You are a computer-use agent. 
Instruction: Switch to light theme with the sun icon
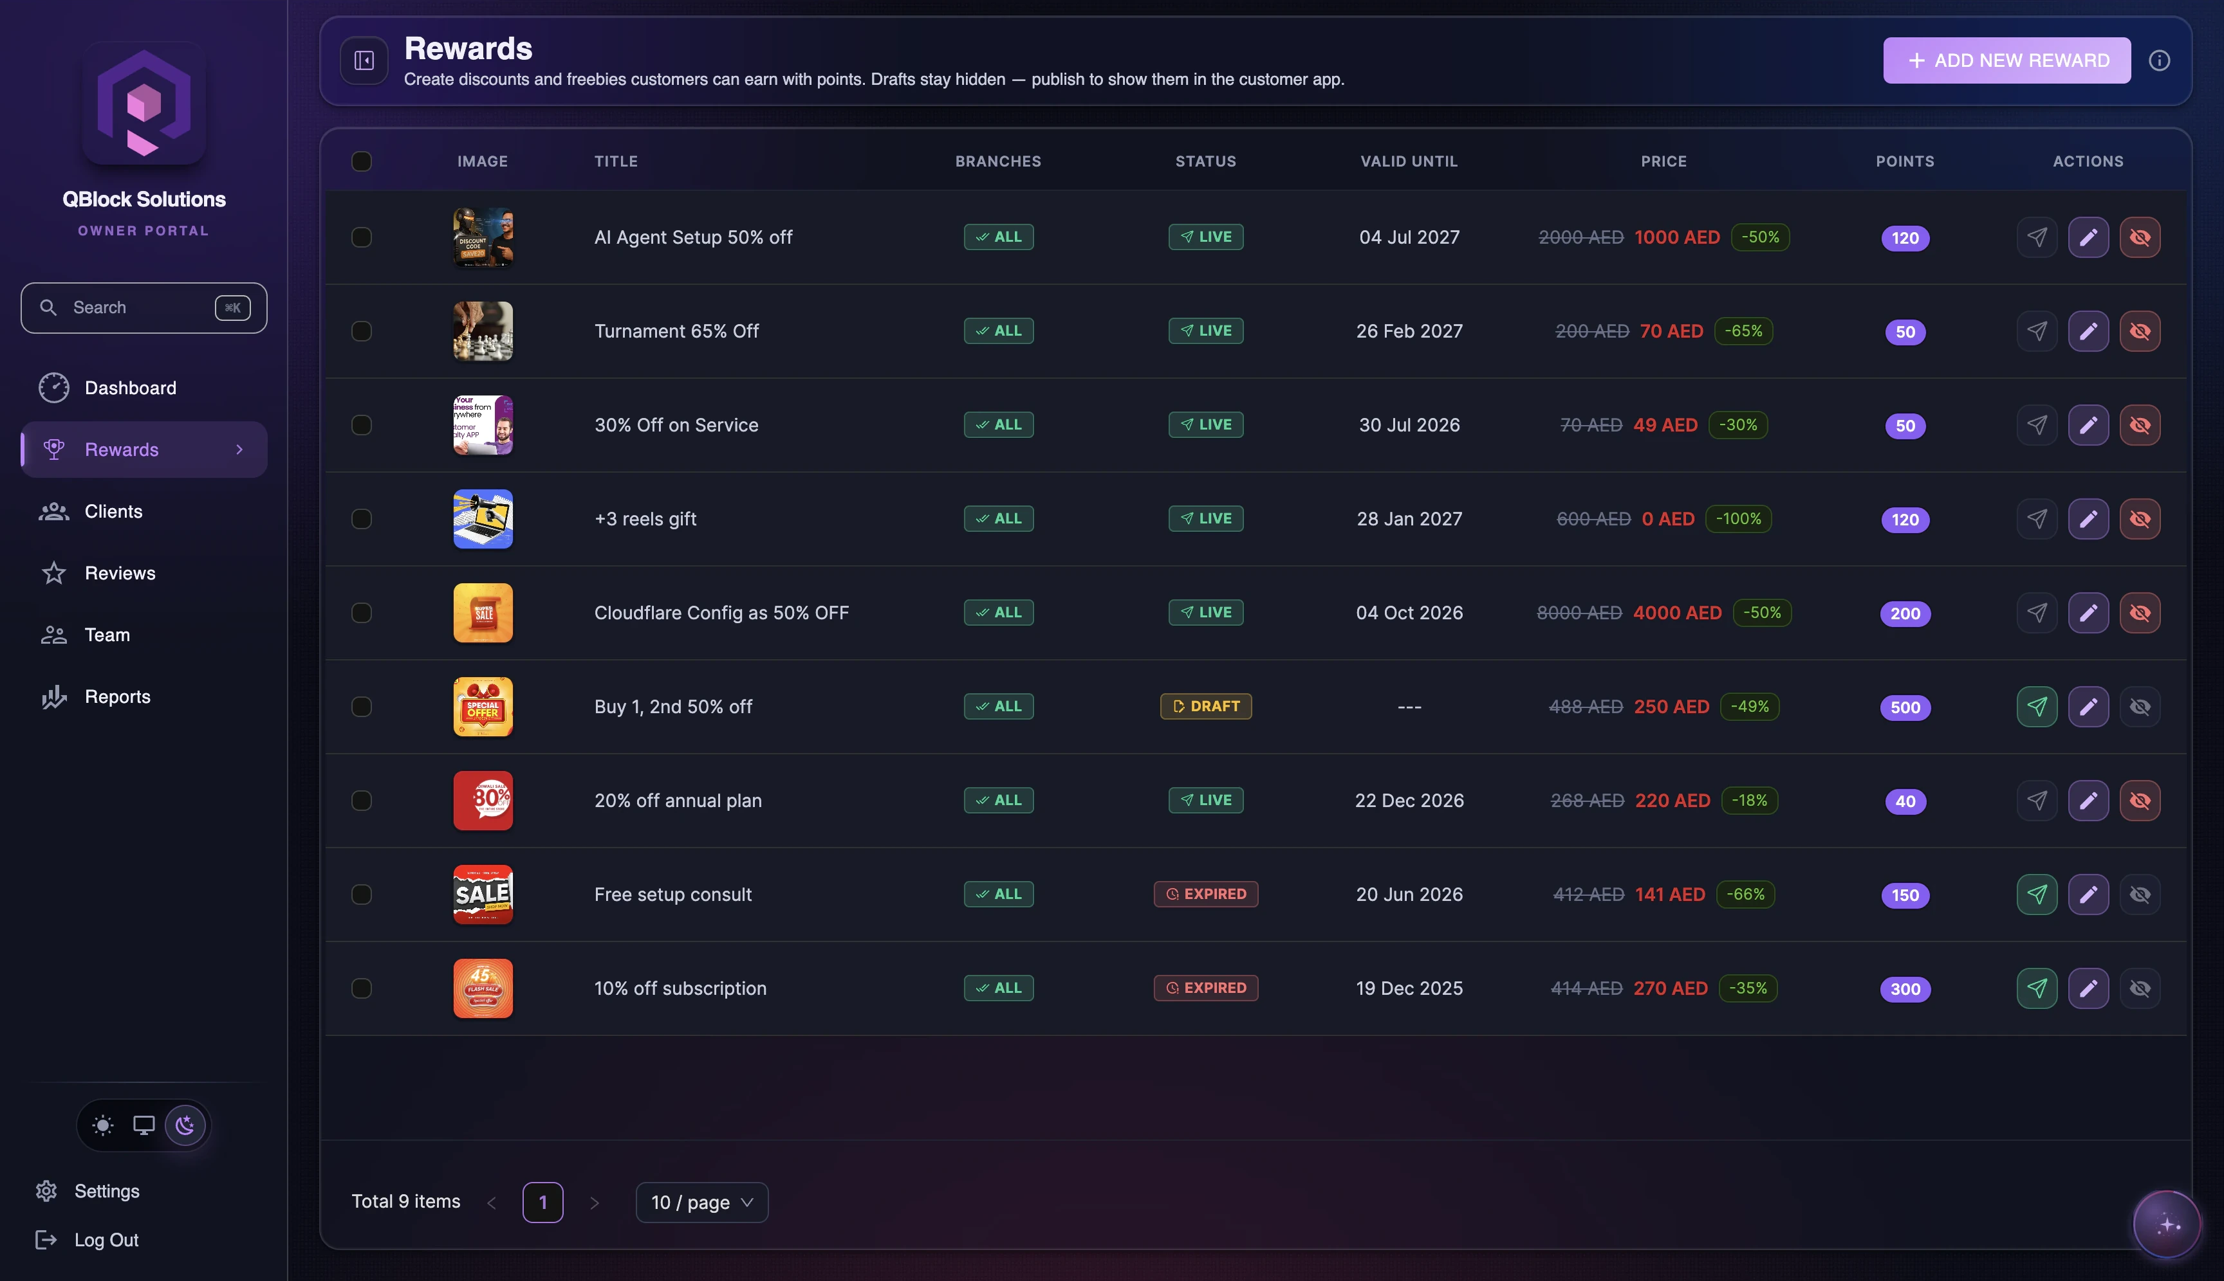coord(103,1125)
